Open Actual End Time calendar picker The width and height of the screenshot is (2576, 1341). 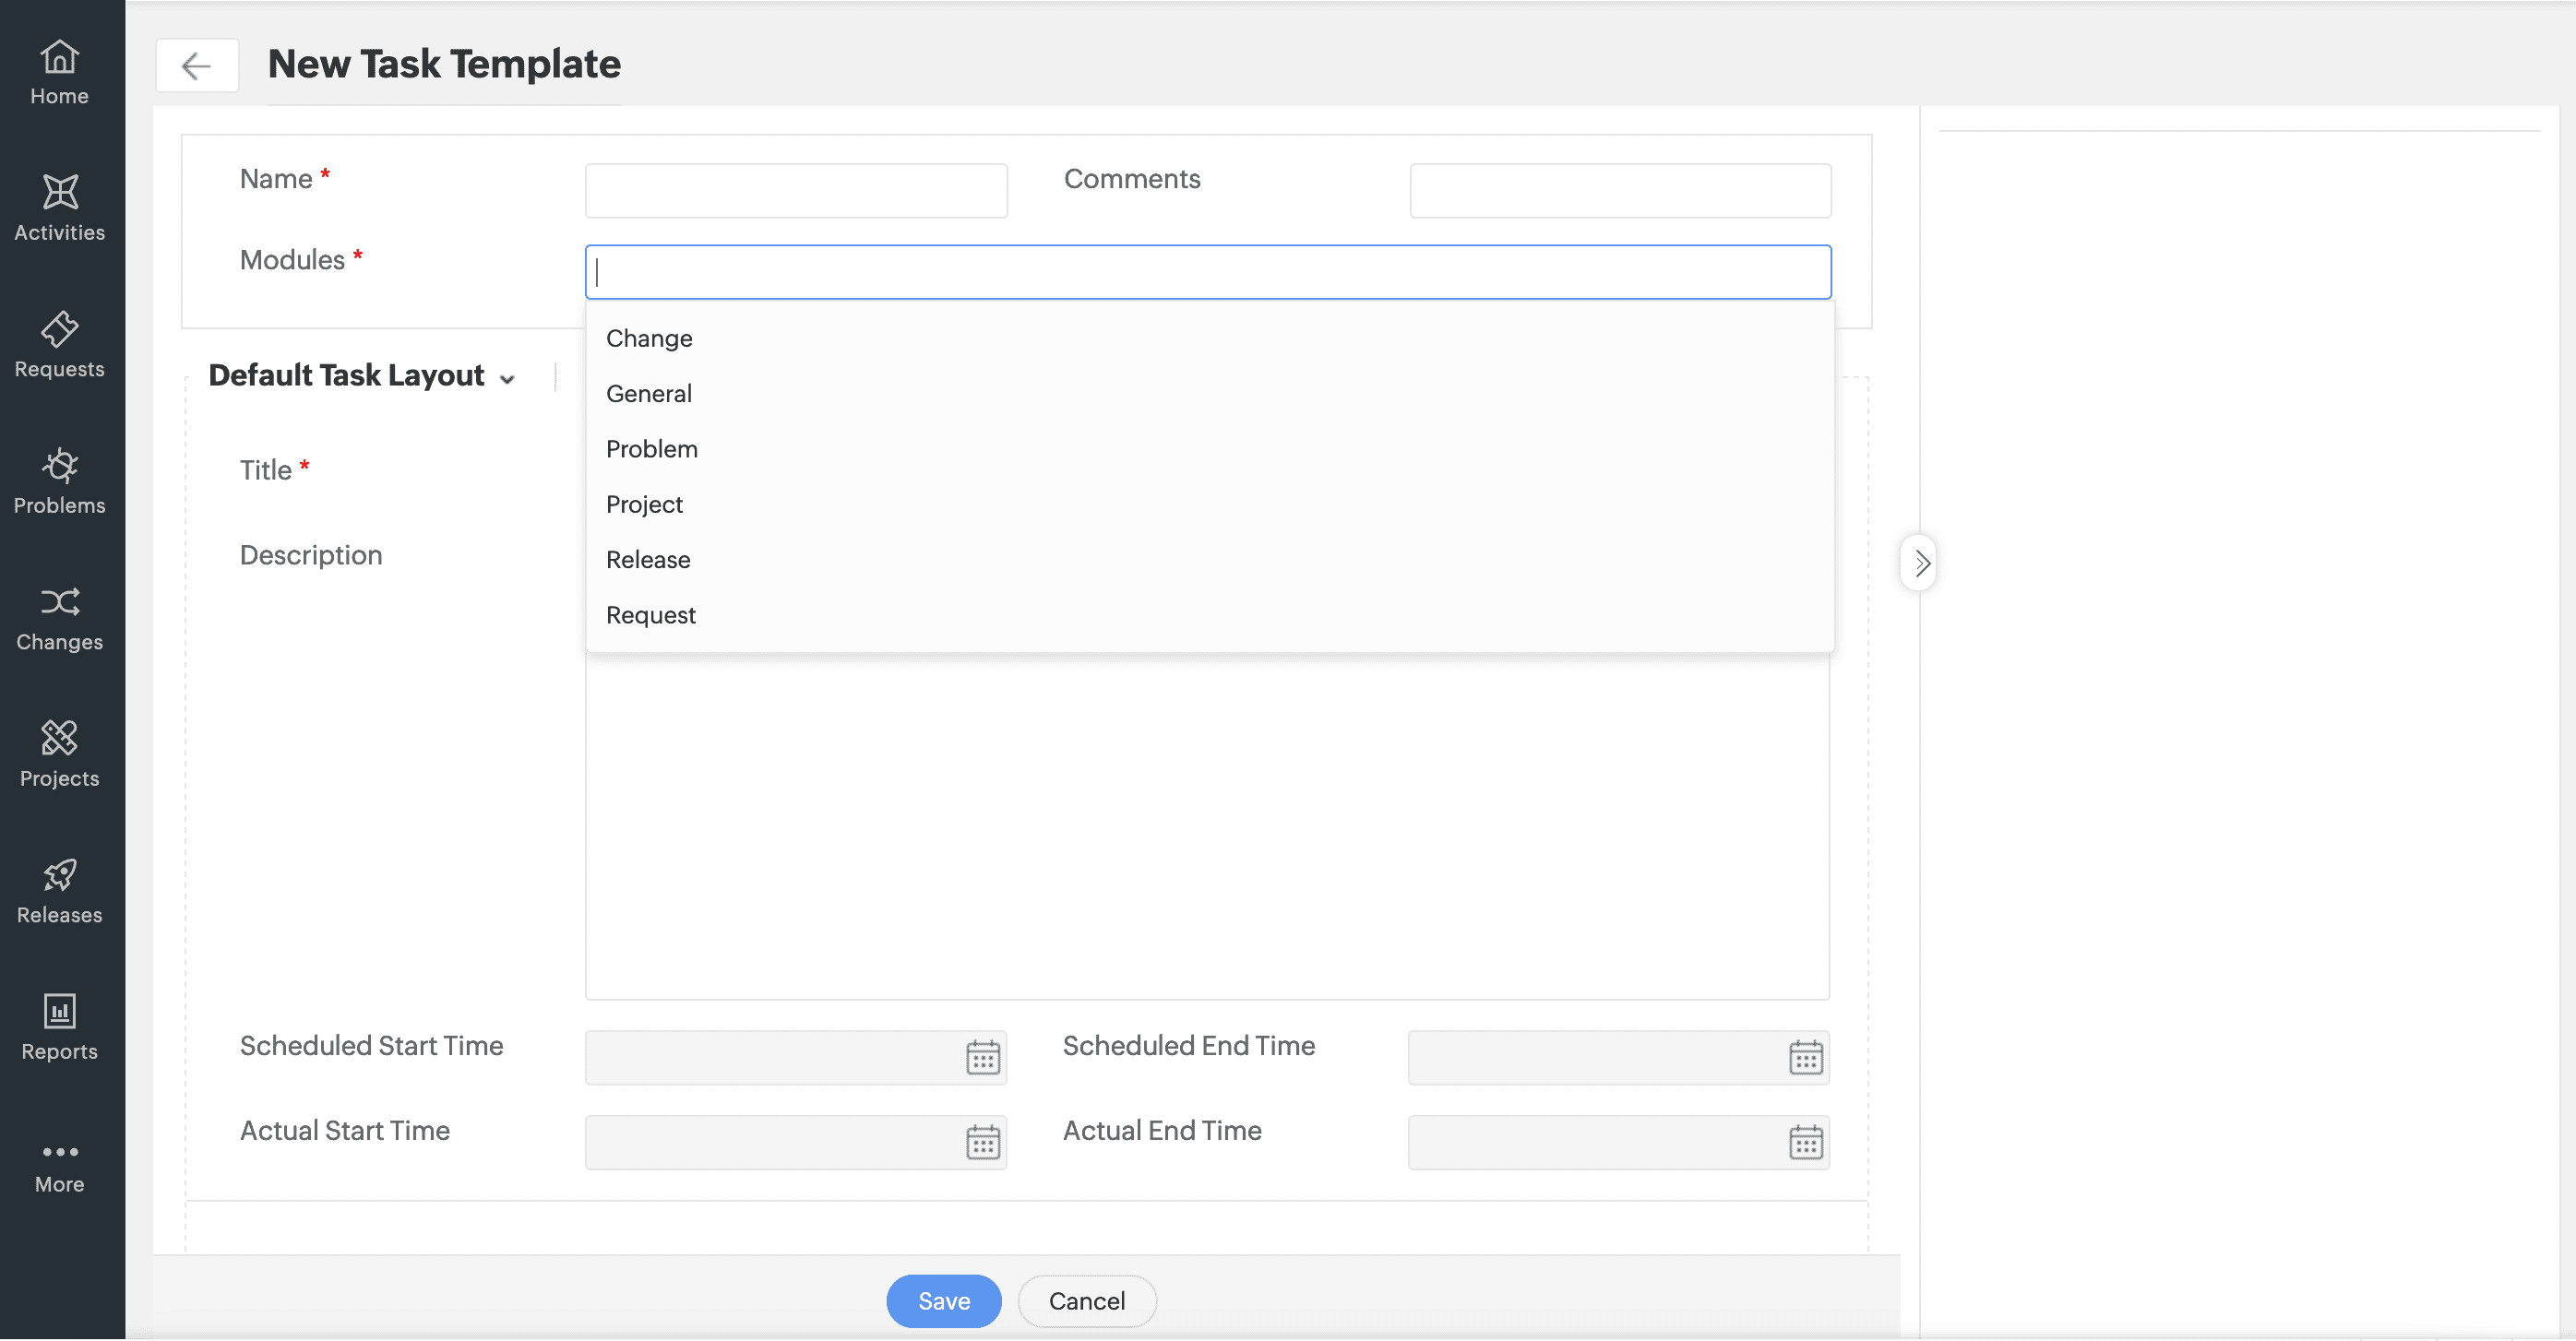[1805, 1142]
